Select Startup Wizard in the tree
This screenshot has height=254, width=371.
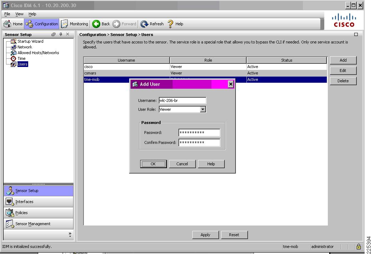click(30, 41)
